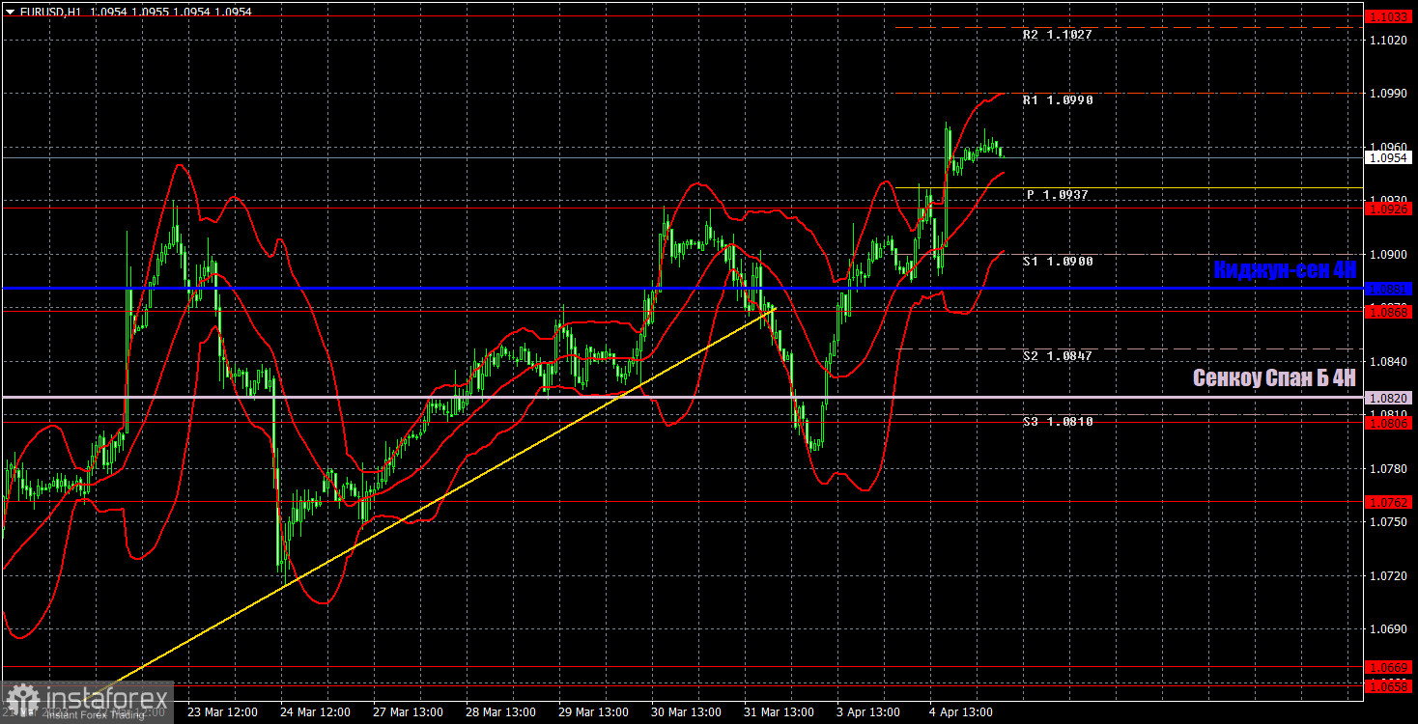Select the R1 1.0990 pivot label
The image size is (1418, 724).
click(1058, 100)
